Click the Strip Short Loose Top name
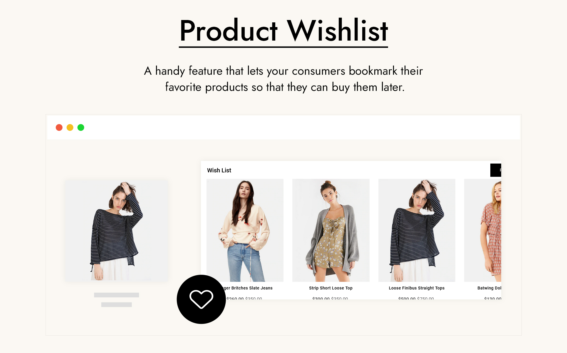This screenshot has height=353, width=567. (331, 288)
